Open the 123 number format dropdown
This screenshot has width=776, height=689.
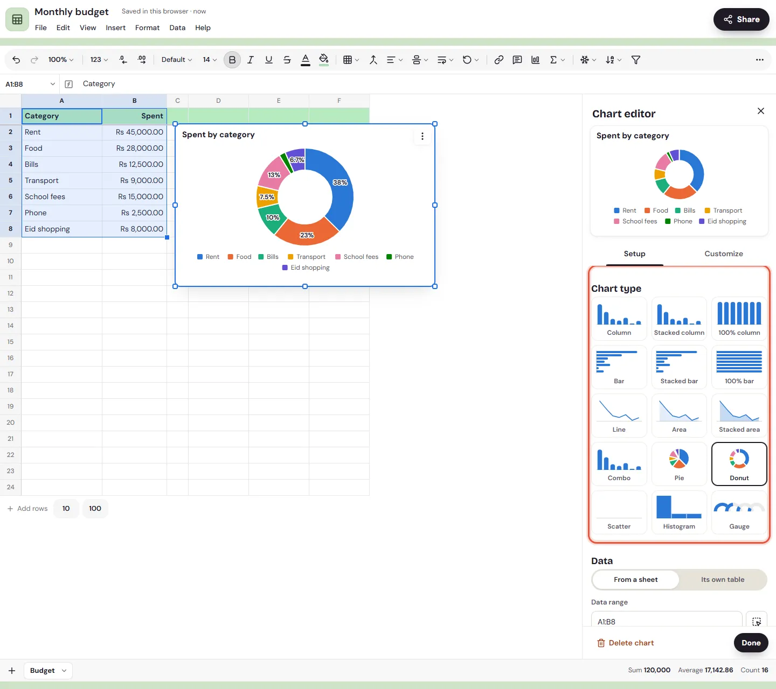pyautogui.click(x=99, y=60)
